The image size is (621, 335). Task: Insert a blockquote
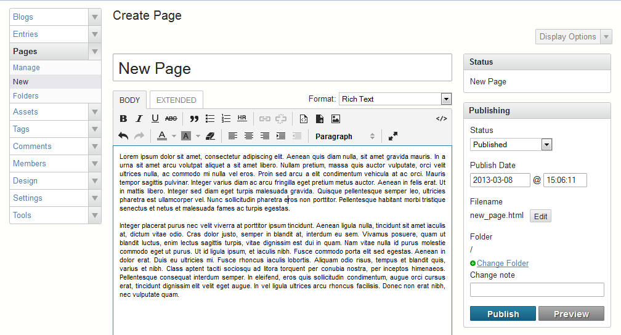[194, 118]
